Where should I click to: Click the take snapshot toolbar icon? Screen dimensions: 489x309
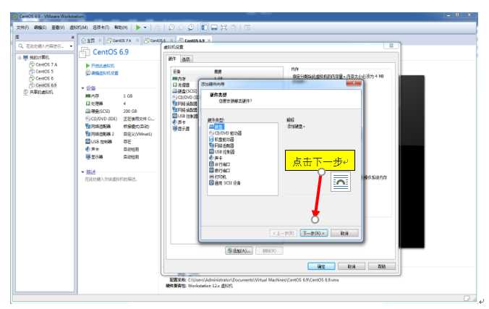[171, 27]
